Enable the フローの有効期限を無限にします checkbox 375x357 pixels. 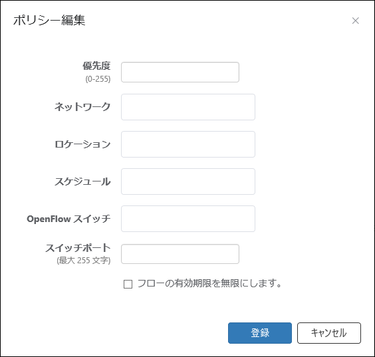click(128, 284)
